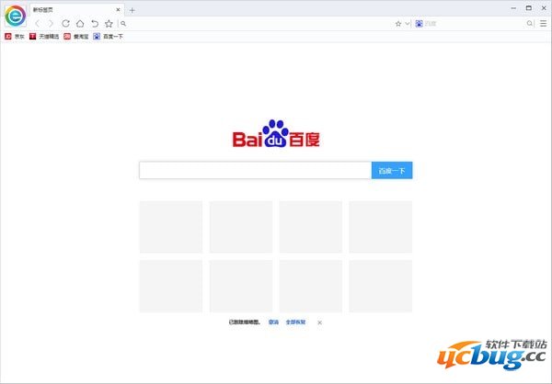This screenshot has width=552, height=384.
Task: Click the browser logo avatar icon
Action: (16, 16)
